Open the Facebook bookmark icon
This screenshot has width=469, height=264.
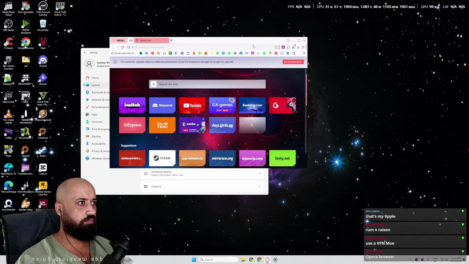(x=241, y=53)
